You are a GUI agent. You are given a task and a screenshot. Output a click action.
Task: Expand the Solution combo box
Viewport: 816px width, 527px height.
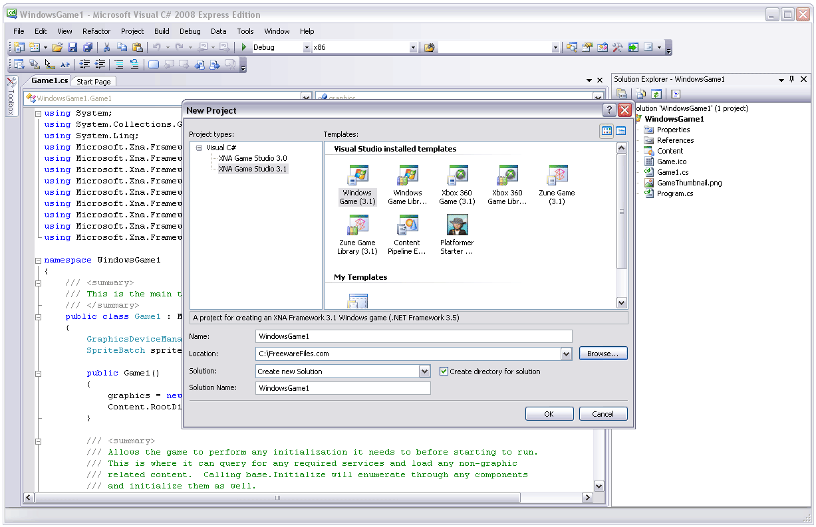pos(424,371)
